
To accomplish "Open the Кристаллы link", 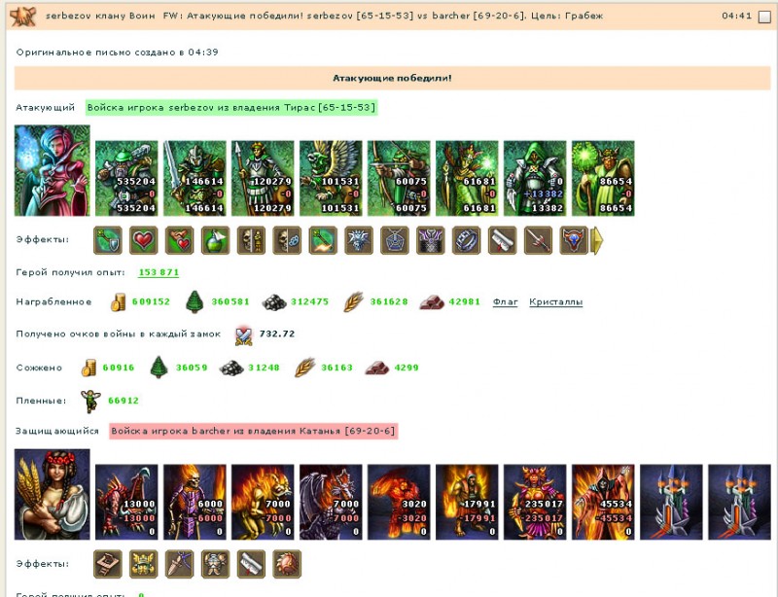I will 555,301.
